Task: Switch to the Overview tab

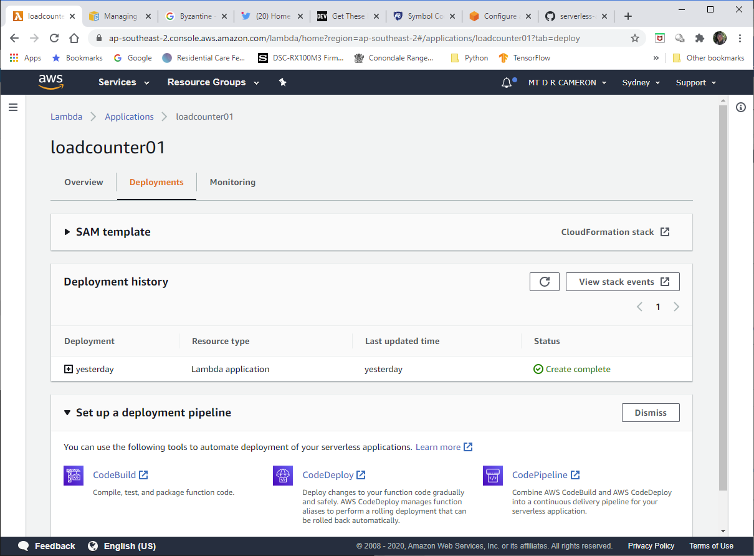Action: pos(84,182)
